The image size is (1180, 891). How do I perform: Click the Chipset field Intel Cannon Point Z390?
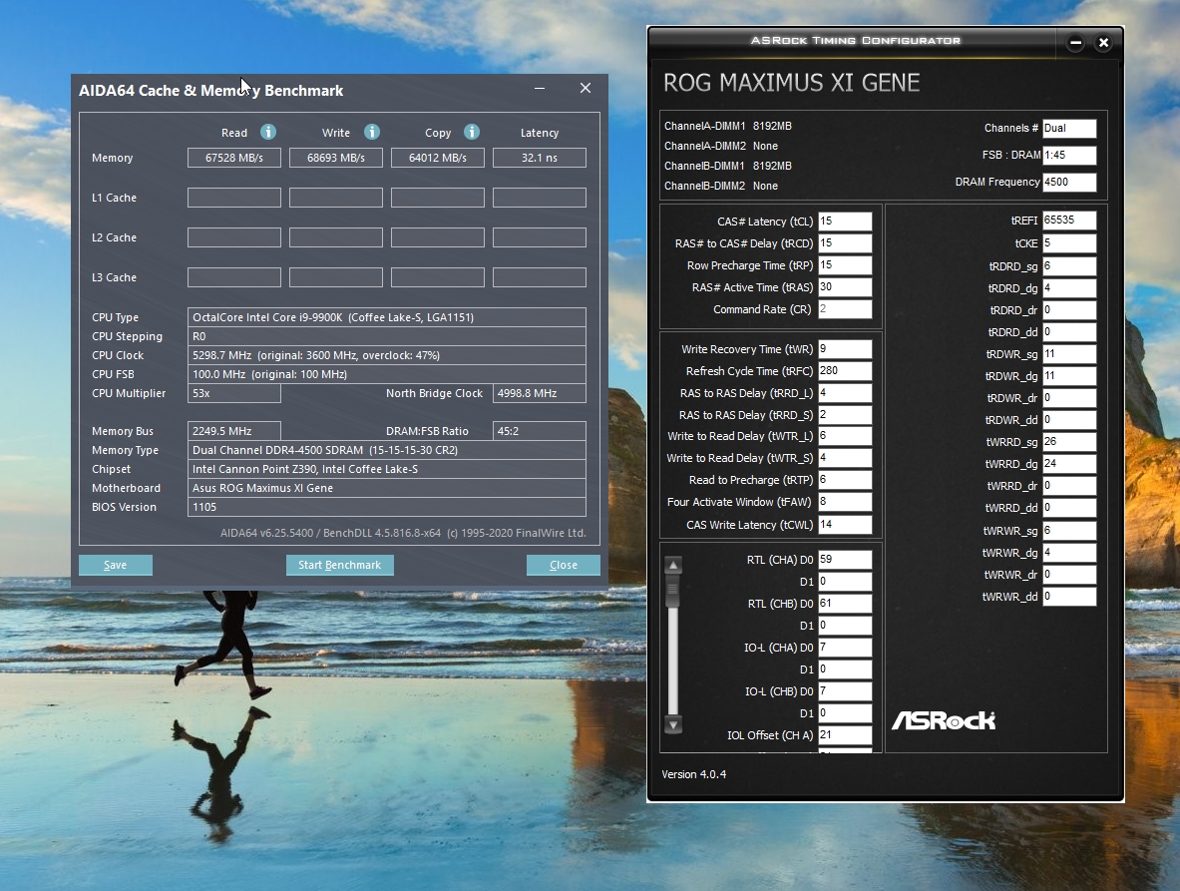(386, 469)
